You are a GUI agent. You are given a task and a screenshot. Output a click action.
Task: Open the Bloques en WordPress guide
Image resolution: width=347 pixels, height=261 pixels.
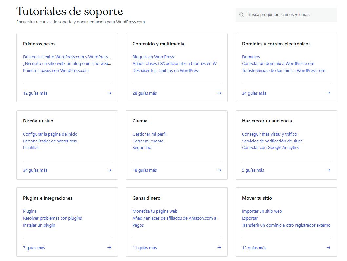(153, 57)
